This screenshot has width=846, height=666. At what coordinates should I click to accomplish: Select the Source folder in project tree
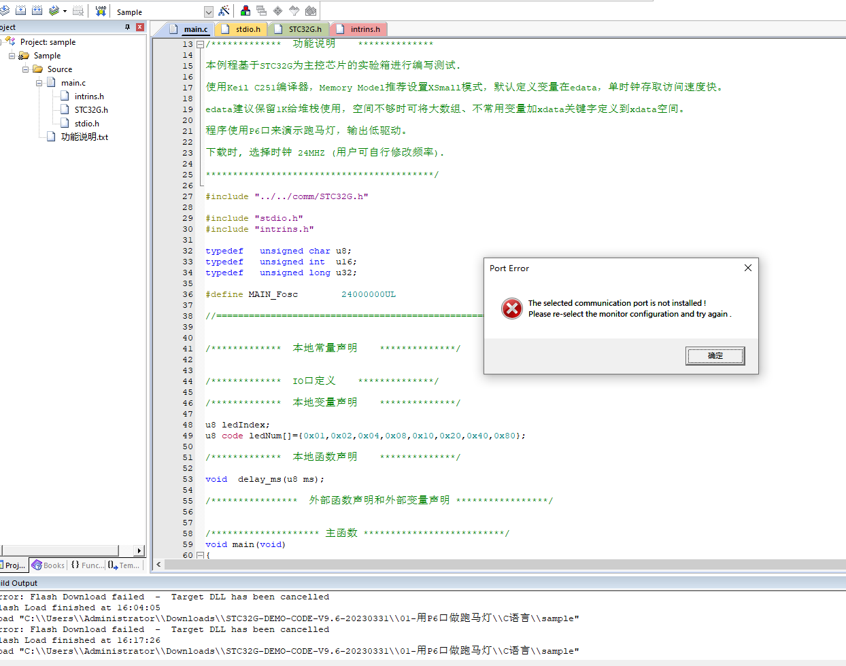pos(60,69)
